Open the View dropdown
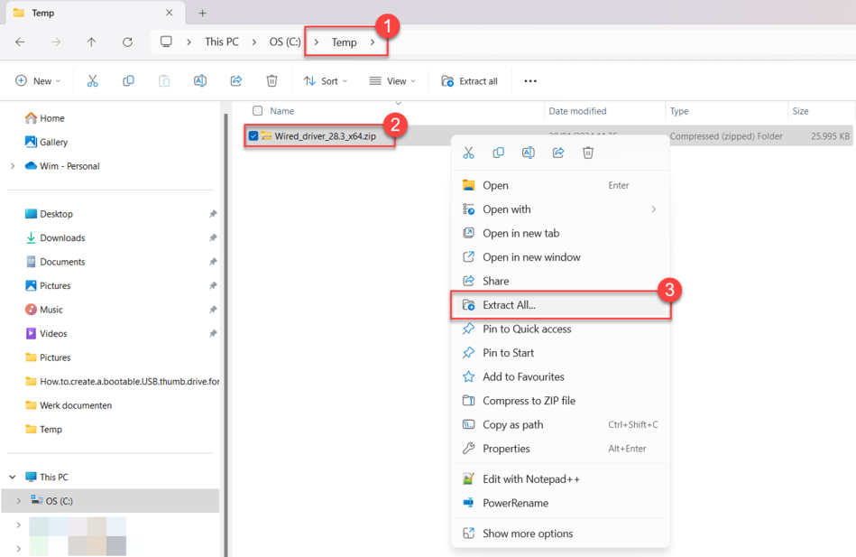Image resolution: width=856 pixels, height=557 pixels. [x=392, y=80]
